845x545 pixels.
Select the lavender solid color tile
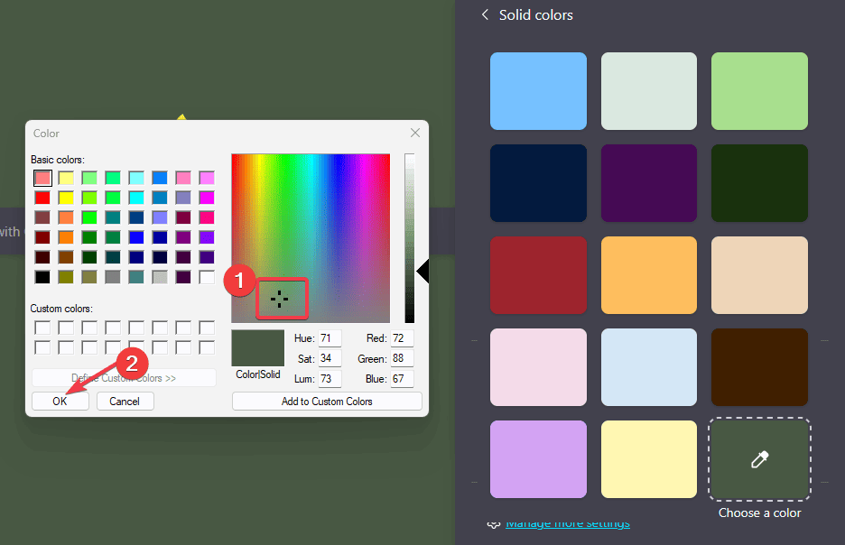(x=538, y=459)
